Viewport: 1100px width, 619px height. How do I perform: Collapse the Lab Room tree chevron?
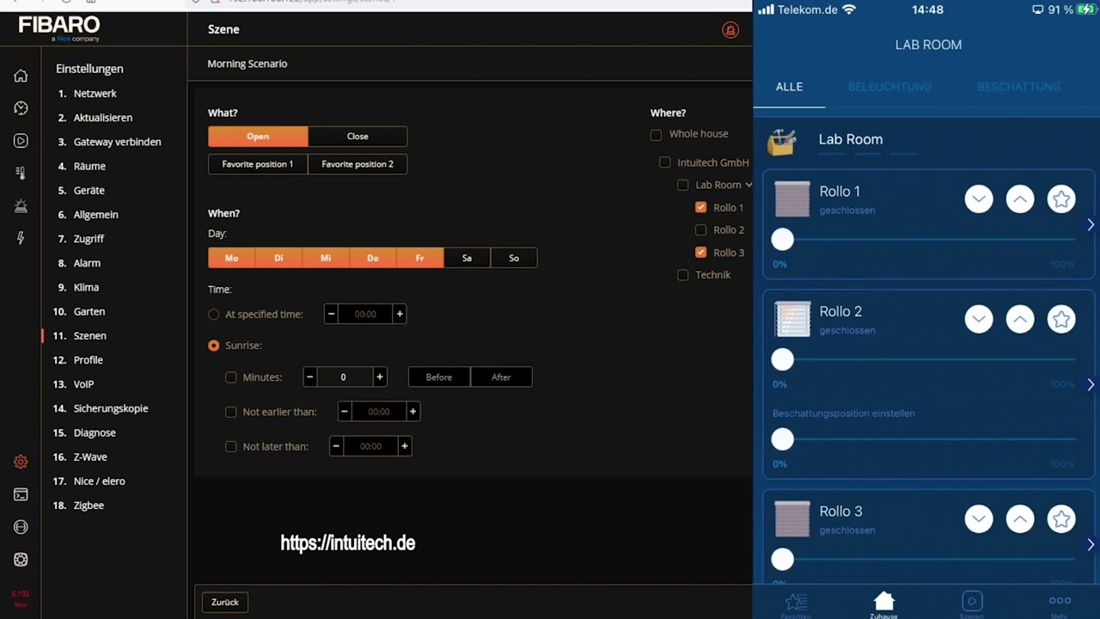749,185
